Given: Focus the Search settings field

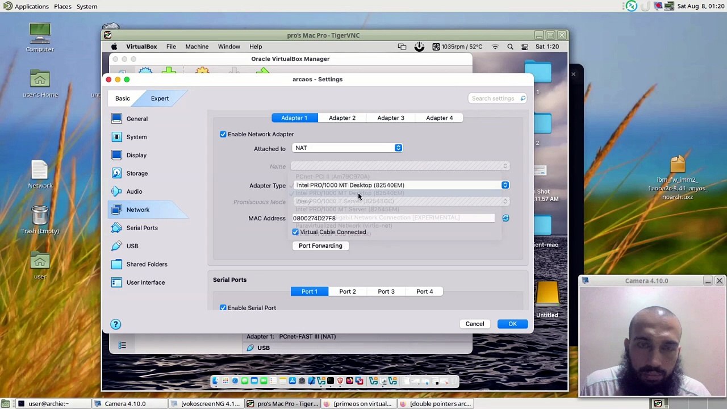Looking at the screenshot, I should 498,98.
